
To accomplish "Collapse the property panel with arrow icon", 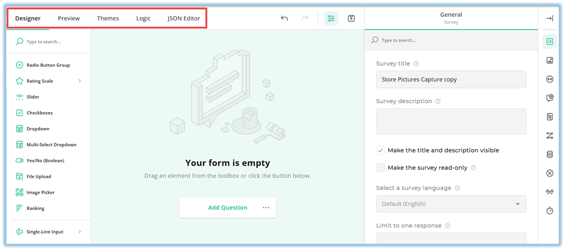I will pyautogui.click(x=549, y=18).
